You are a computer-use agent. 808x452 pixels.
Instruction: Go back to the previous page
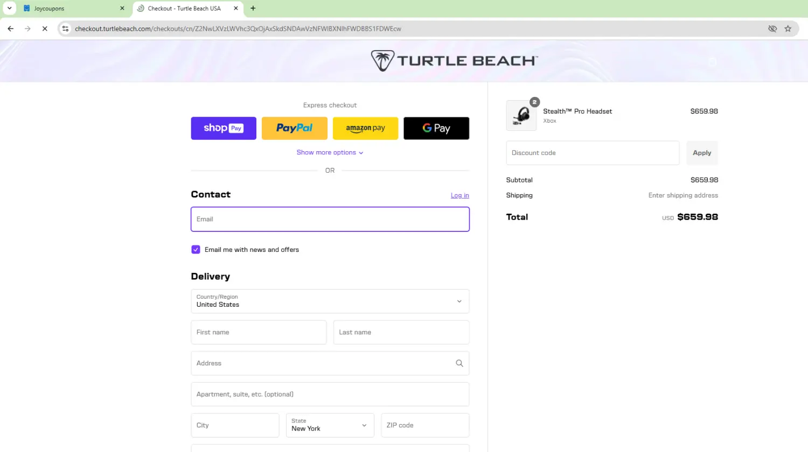(11, 29)
